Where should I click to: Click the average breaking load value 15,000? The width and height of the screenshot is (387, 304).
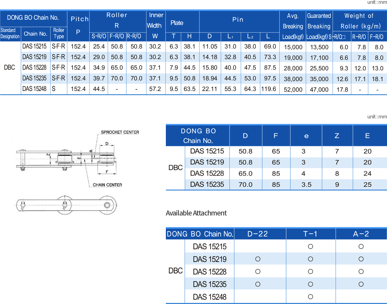293,47
